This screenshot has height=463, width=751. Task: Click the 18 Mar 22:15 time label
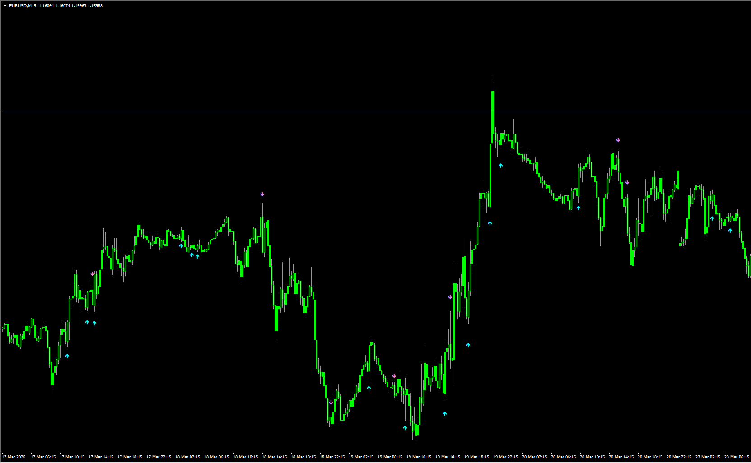pyautogui.click(x=332, y=457)
